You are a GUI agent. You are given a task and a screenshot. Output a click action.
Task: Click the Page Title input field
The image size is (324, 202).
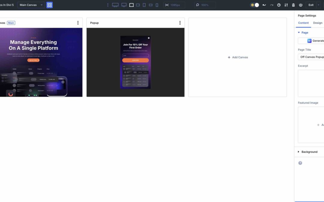pyautogui.click(x=311, y=57)
